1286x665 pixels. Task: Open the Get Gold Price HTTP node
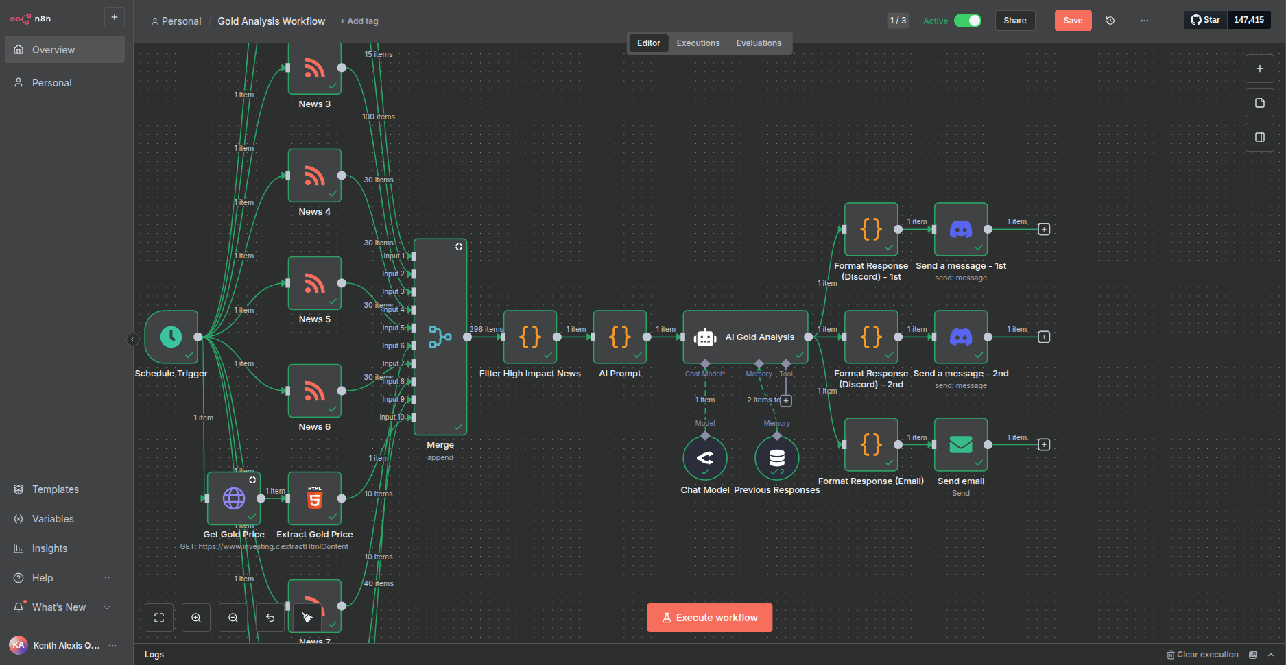click(x=234, y=498)
